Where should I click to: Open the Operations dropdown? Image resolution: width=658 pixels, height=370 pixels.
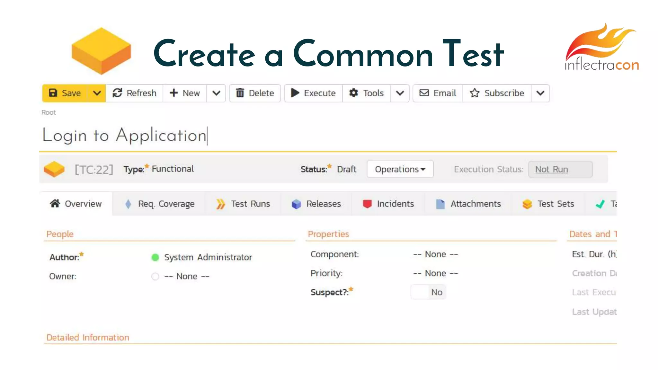[x=400, y=169]
